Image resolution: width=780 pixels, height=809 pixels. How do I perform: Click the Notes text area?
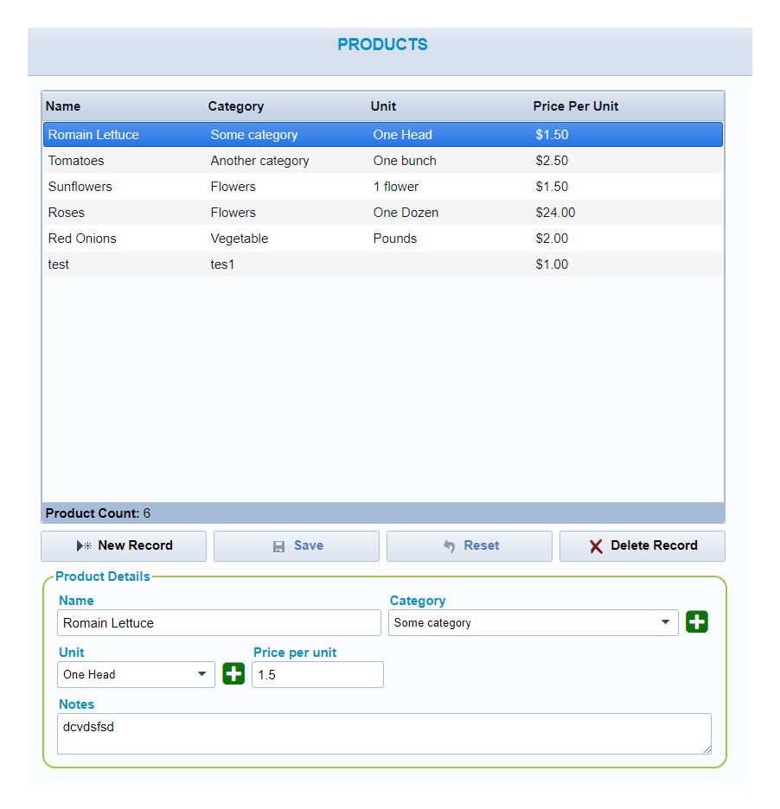[384, 734]
